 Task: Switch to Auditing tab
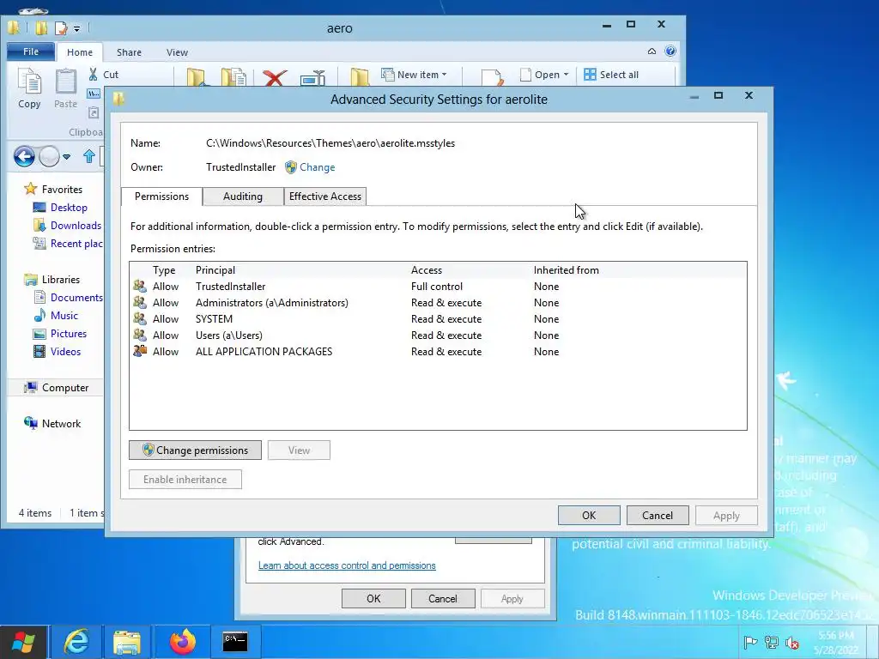coord(243,196)
